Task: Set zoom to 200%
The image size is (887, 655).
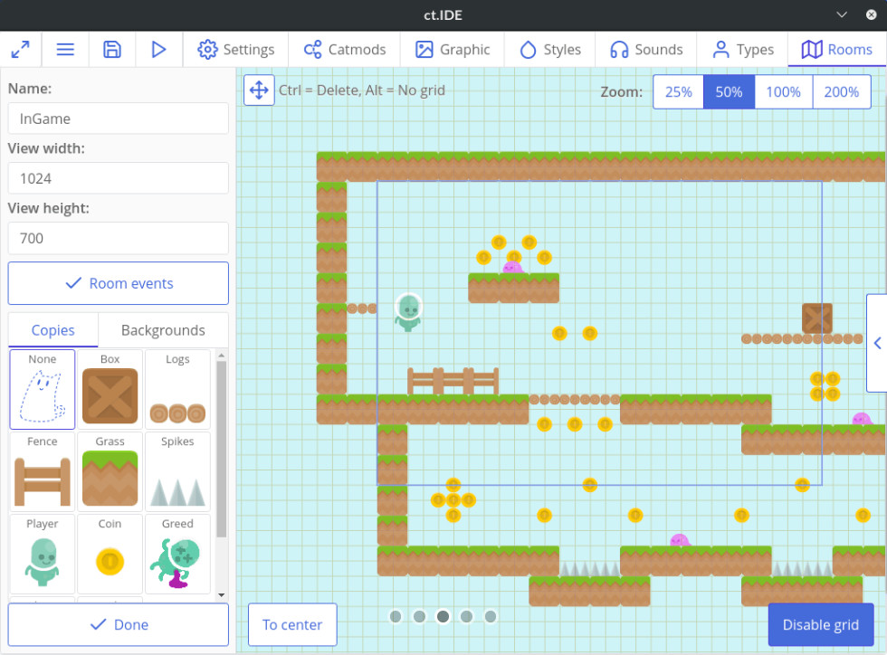Action: [842, 91]
